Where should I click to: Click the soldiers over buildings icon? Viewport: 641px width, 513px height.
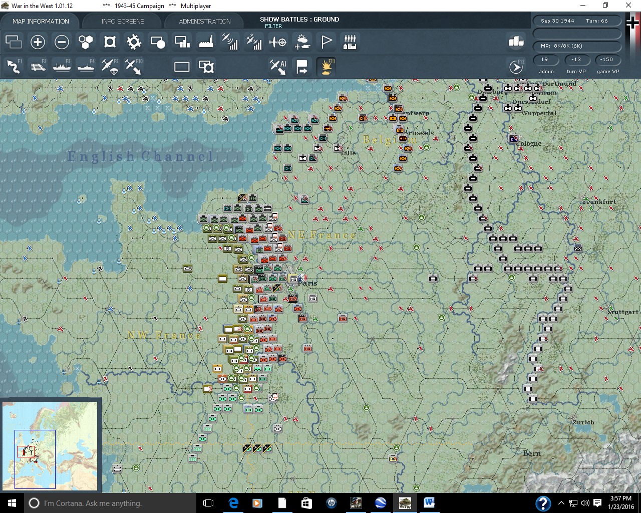click(x=350, y=42)
